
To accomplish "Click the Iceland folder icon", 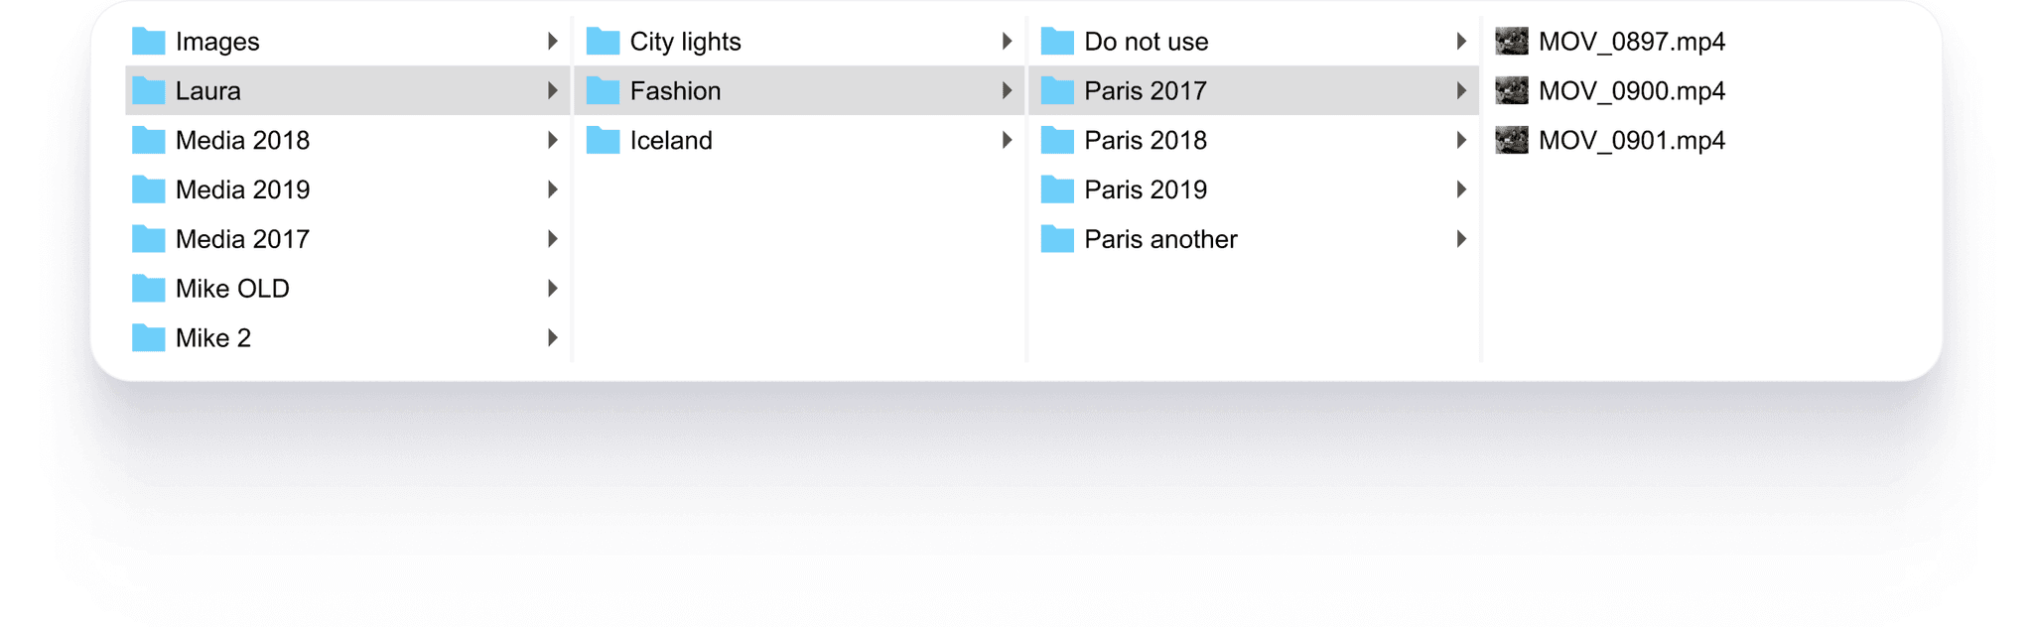I will [603, 140].
